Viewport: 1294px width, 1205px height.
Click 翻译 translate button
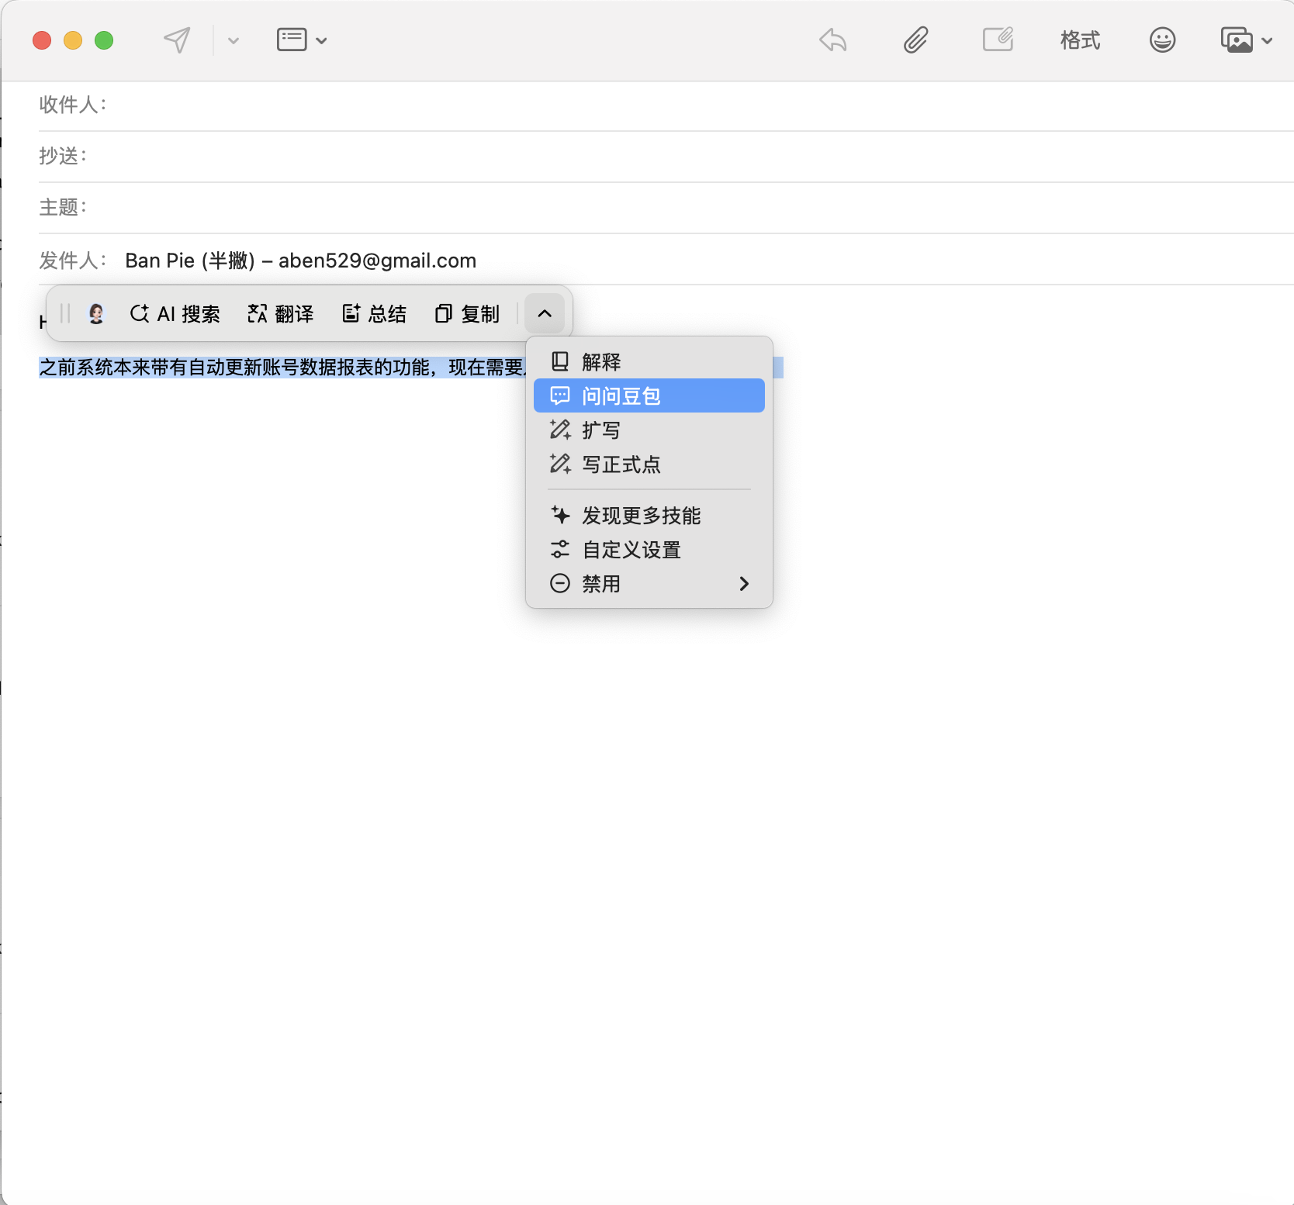tap(281, 314)
